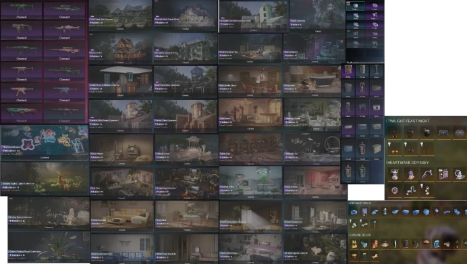The height and width of the screenshot is (264, 467).
Task: Open the neon purple cubes room card
Action: pyautogui.click(x=314, y=48)
